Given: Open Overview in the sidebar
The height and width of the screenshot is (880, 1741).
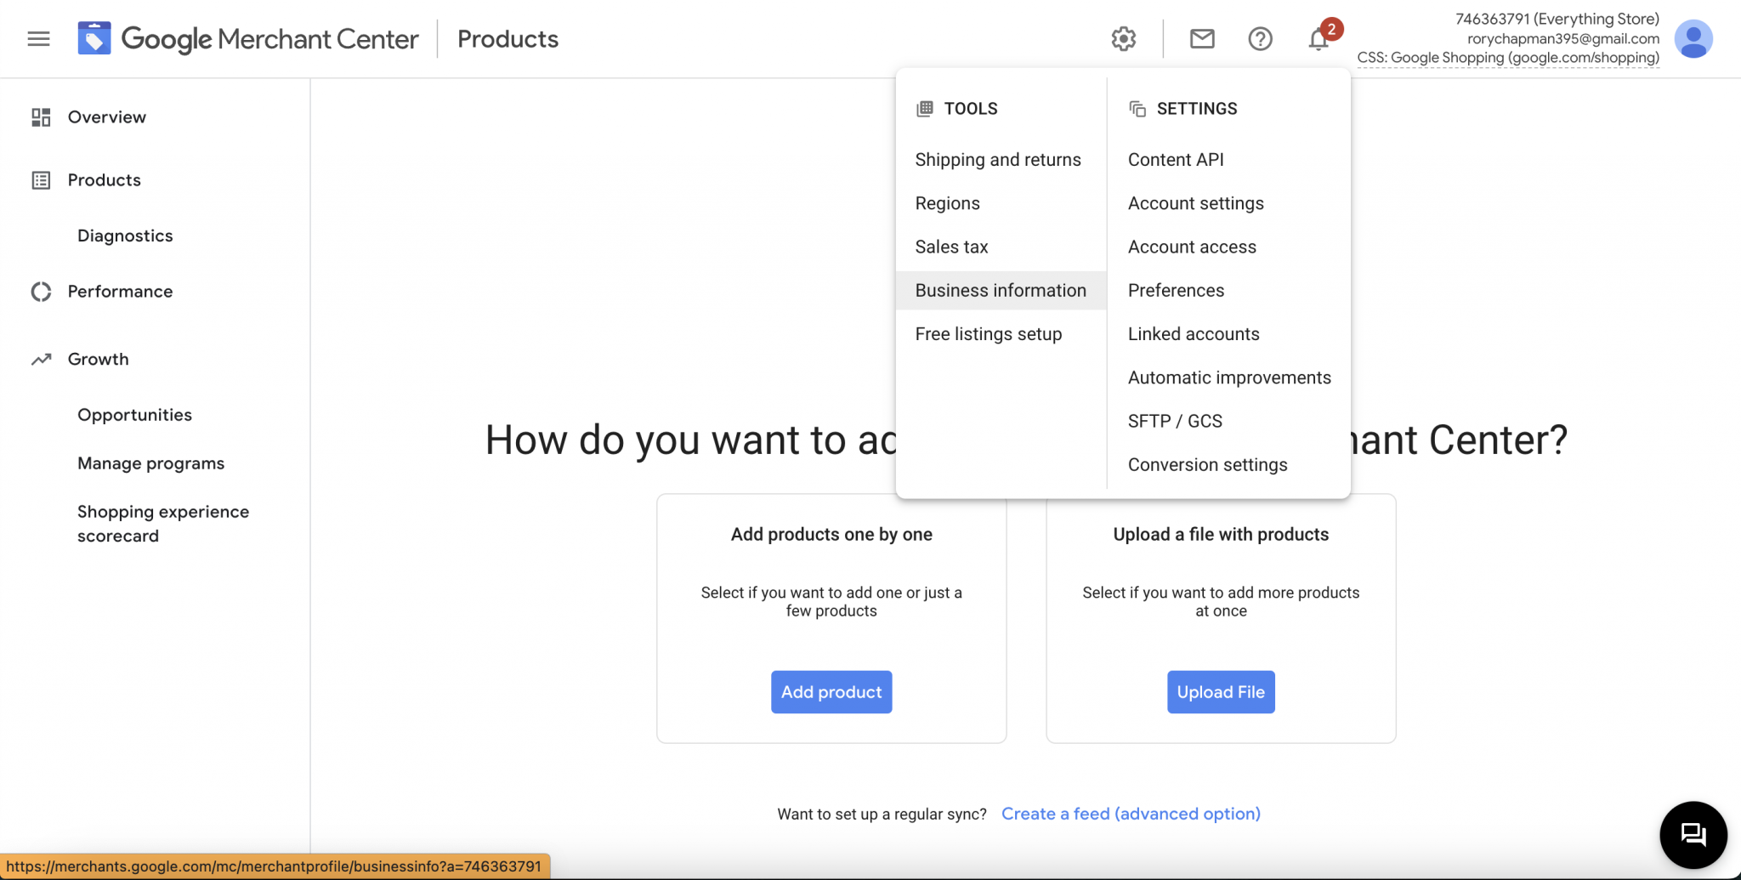Looking at the screenshot, I should (106, 117).
